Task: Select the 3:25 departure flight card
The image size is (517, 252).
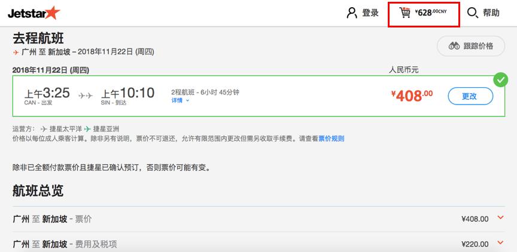Action: point(258,96)
